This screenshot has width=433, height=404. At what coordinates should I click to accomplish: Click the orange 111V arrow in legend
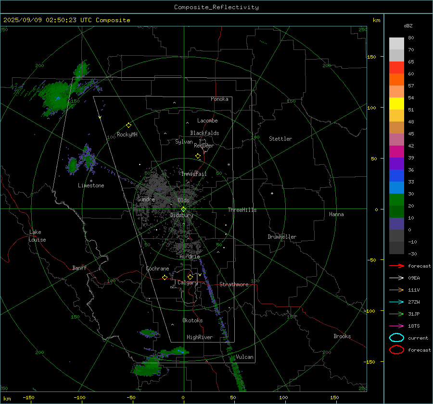[396, 290]
